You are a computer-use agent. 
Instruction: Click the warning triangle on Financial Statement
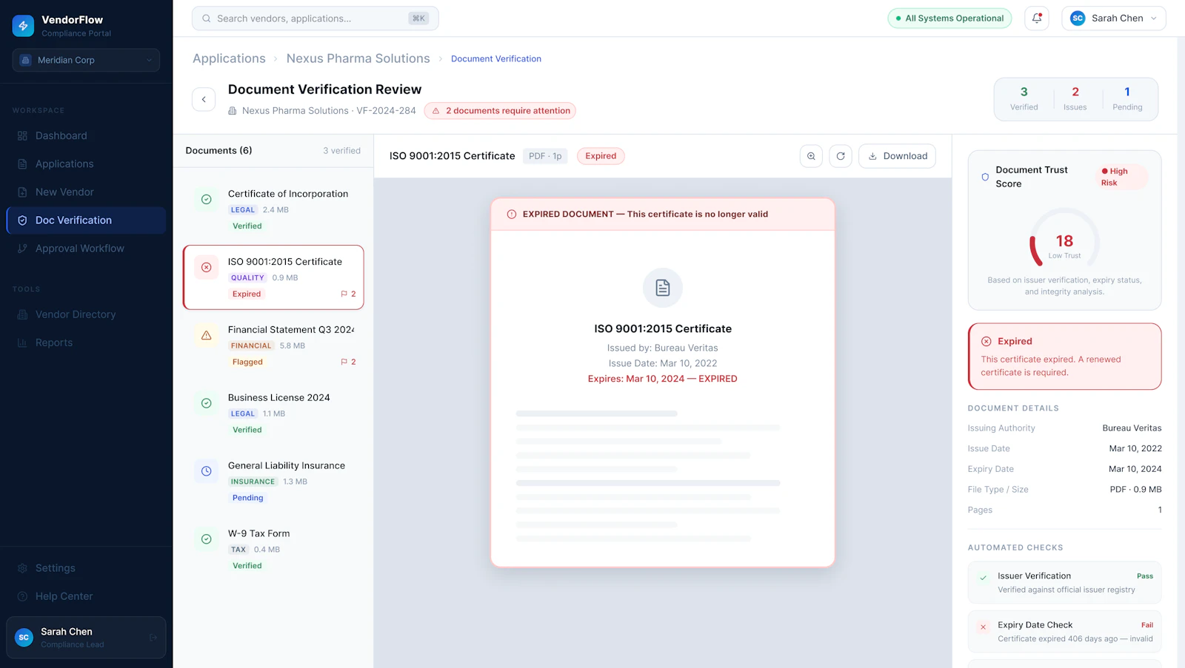coord(207,335)
